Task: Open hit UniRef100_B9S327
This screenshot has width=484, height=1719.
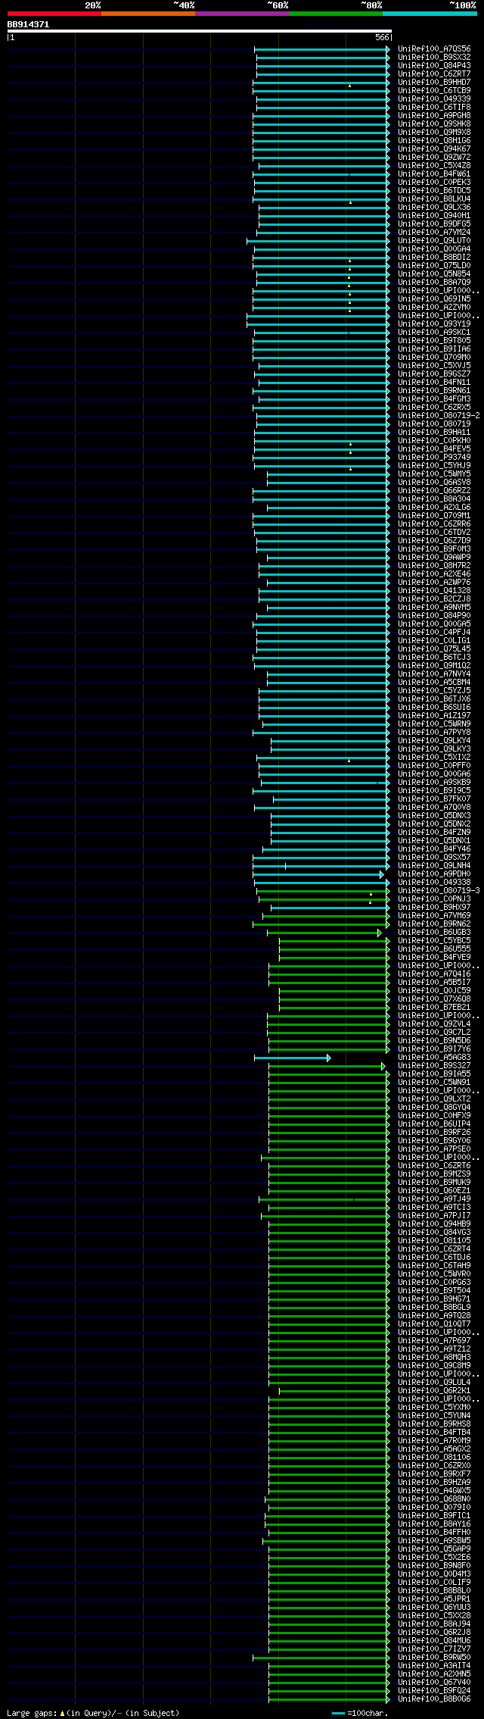Action: [x=434, y=1066]
